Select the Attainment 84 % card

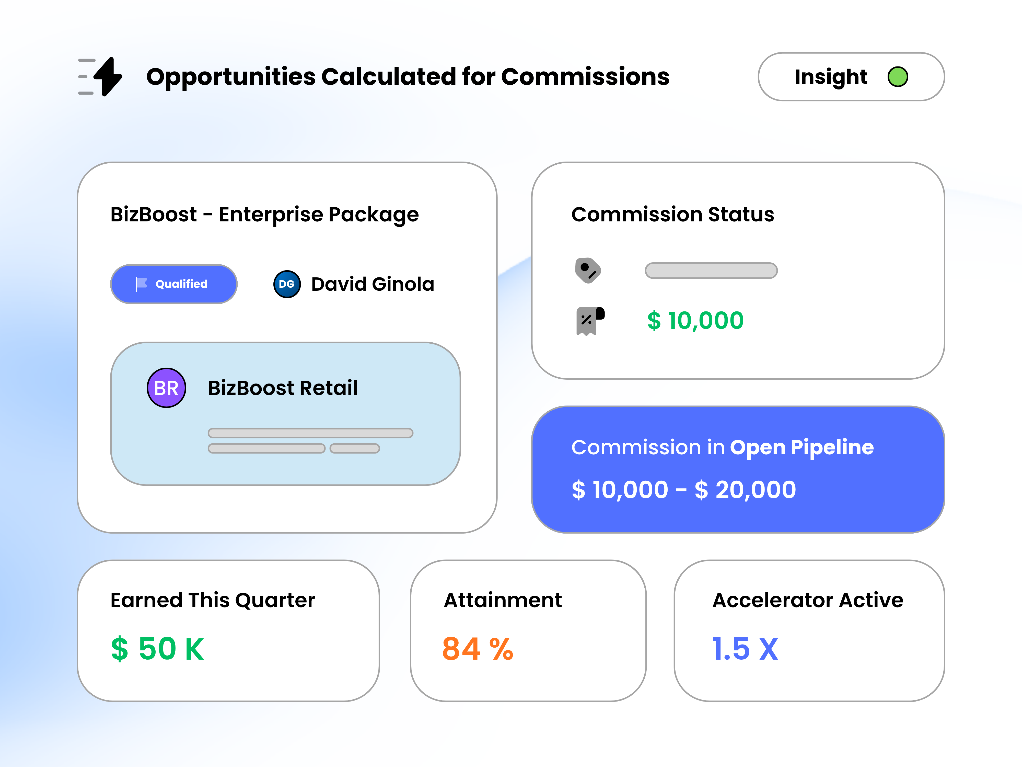tap(528, 631)
